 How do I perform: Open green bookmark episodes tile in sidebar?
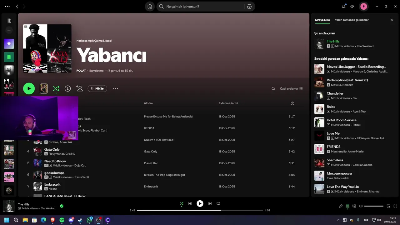[9, 57]
